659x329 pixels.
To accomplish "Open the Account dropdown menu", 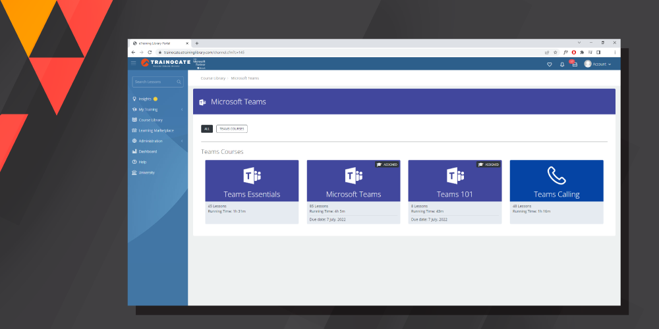I will [597, 64].
